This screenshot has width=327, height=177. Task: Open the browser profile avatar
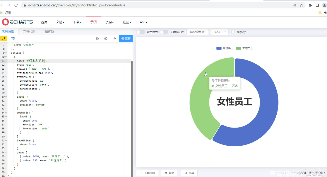325,5
